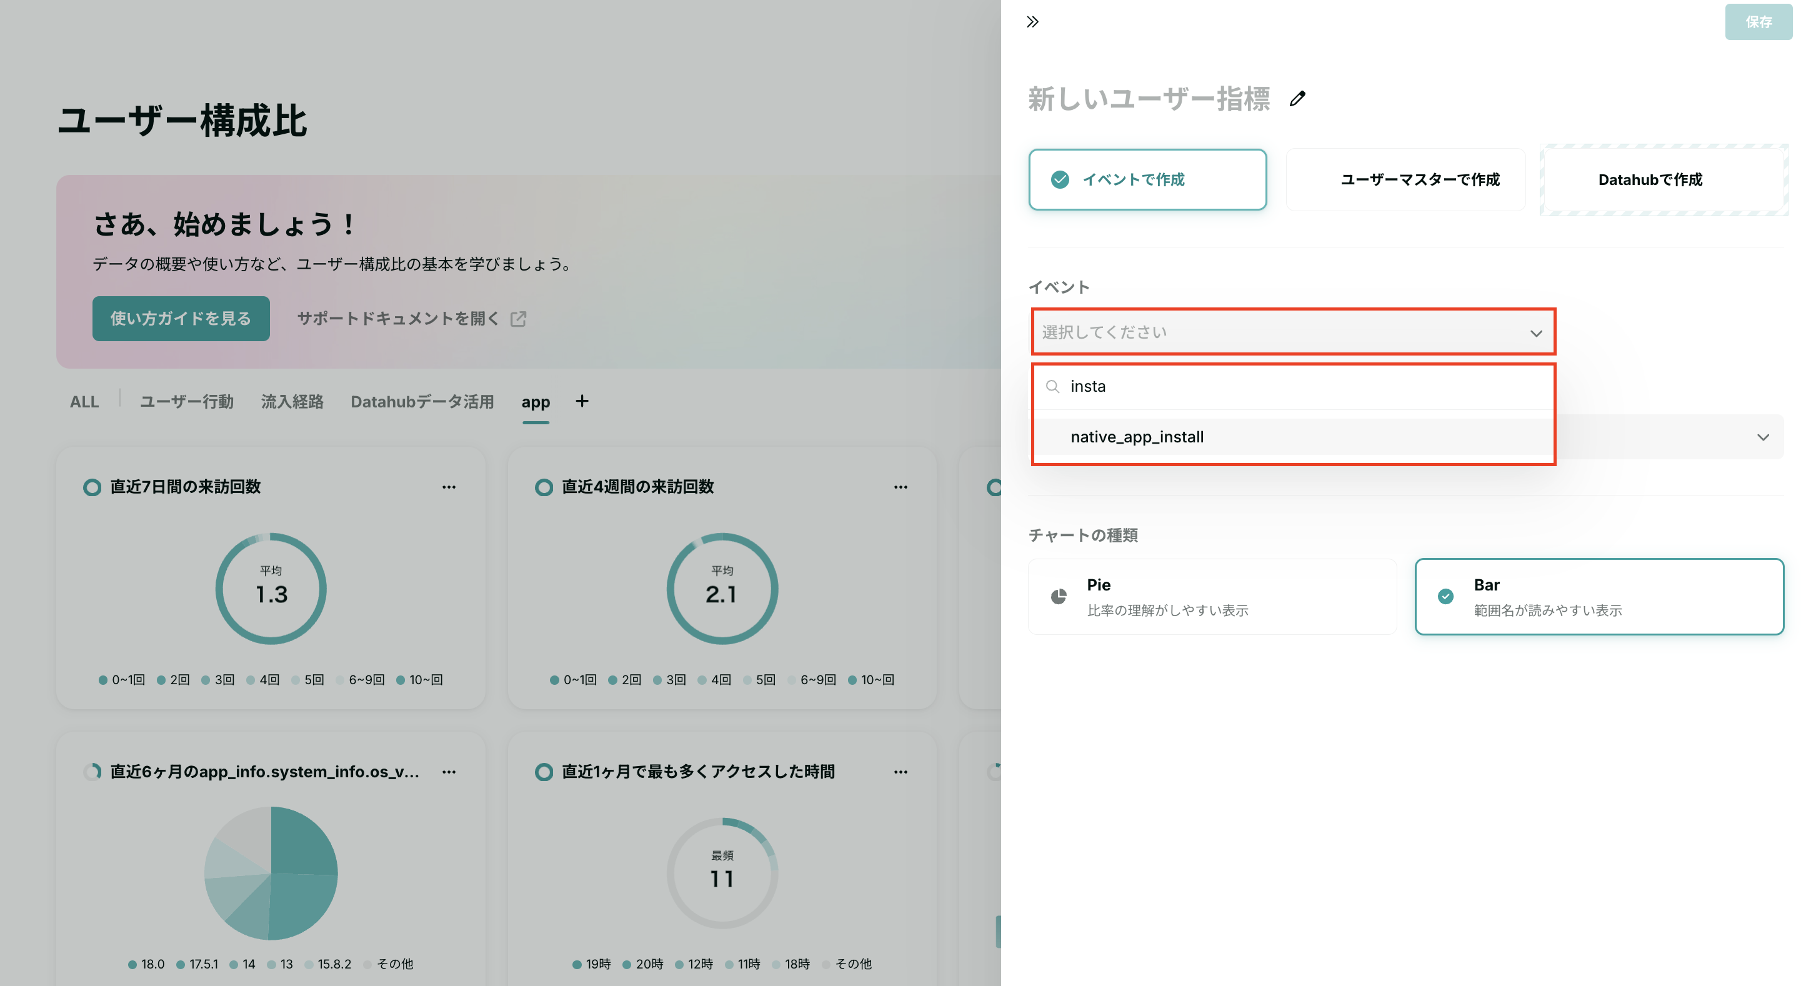Click the os version pie chart
The width and height of the screenshot is (1801, 986).
(271, 873)
